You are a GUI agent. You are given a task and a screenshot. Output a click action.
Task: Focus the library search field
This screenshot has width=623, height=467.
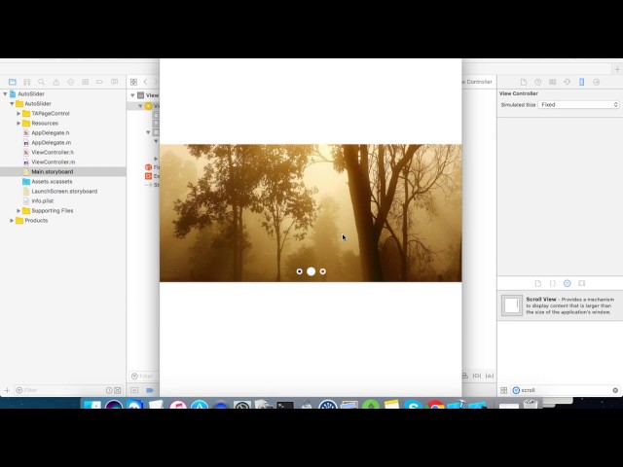pos(565,390)
